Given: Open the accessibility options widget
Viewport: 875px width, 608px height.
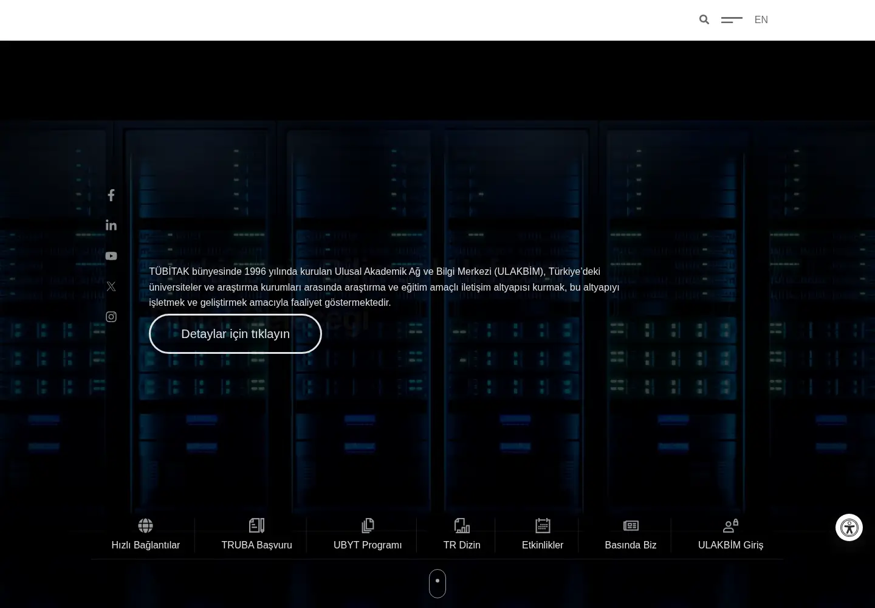Looking at the screenshot, I should coord(849,528).
